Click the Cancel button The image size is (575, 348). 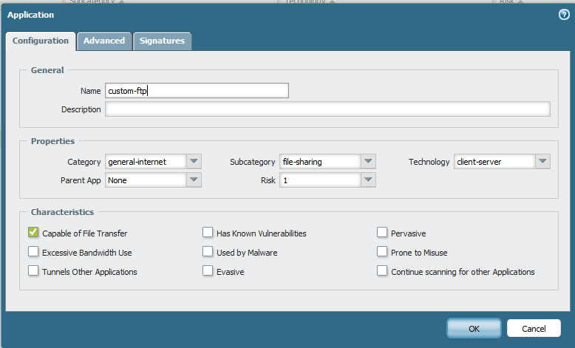[534, 328]
